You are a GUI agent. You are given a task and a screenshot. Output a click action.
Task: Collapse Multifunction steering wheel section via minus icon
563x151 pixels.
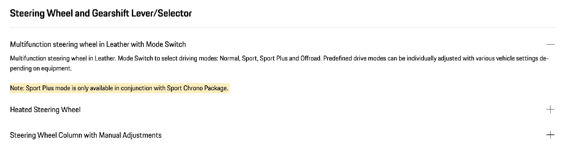(x=550, y=44)
